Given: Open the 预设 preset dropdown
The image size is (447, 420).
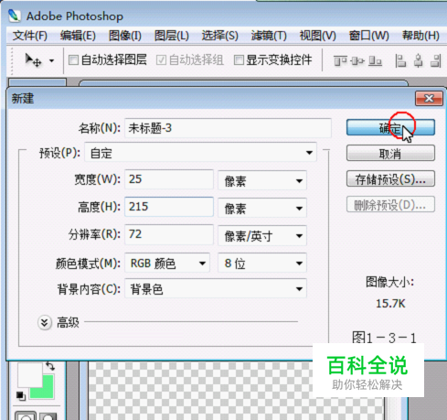Looking at the screenshot, I should pyautogui.click(x=200, y=152).
